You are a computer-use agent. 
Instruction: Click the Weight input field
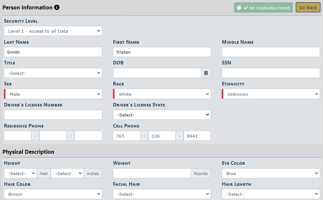pyautogui.click(x=152, y=173)
